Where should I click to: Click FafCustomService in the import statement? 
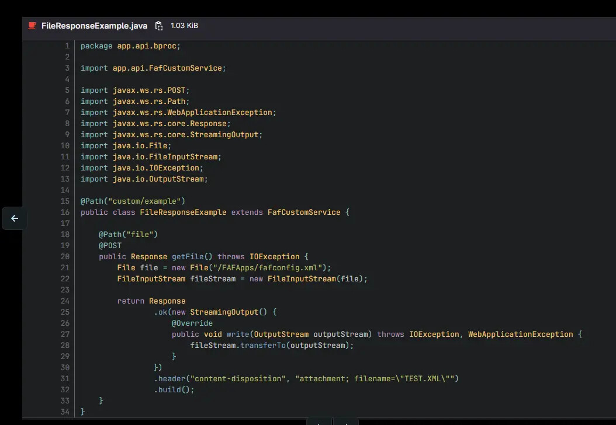point(185,68)
